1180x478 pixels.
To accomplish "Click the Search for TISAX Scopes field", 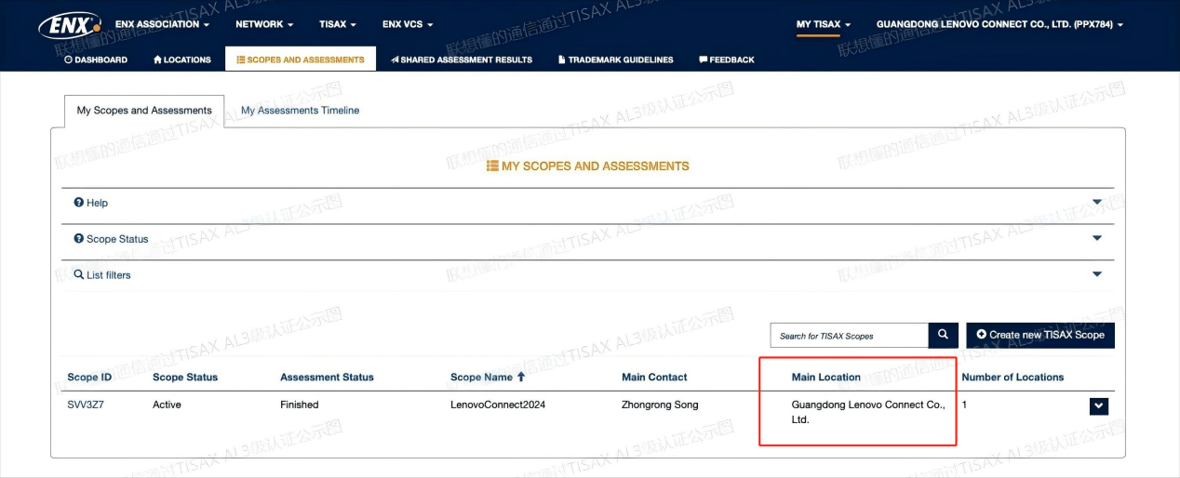I will click(x=849, y=335).
